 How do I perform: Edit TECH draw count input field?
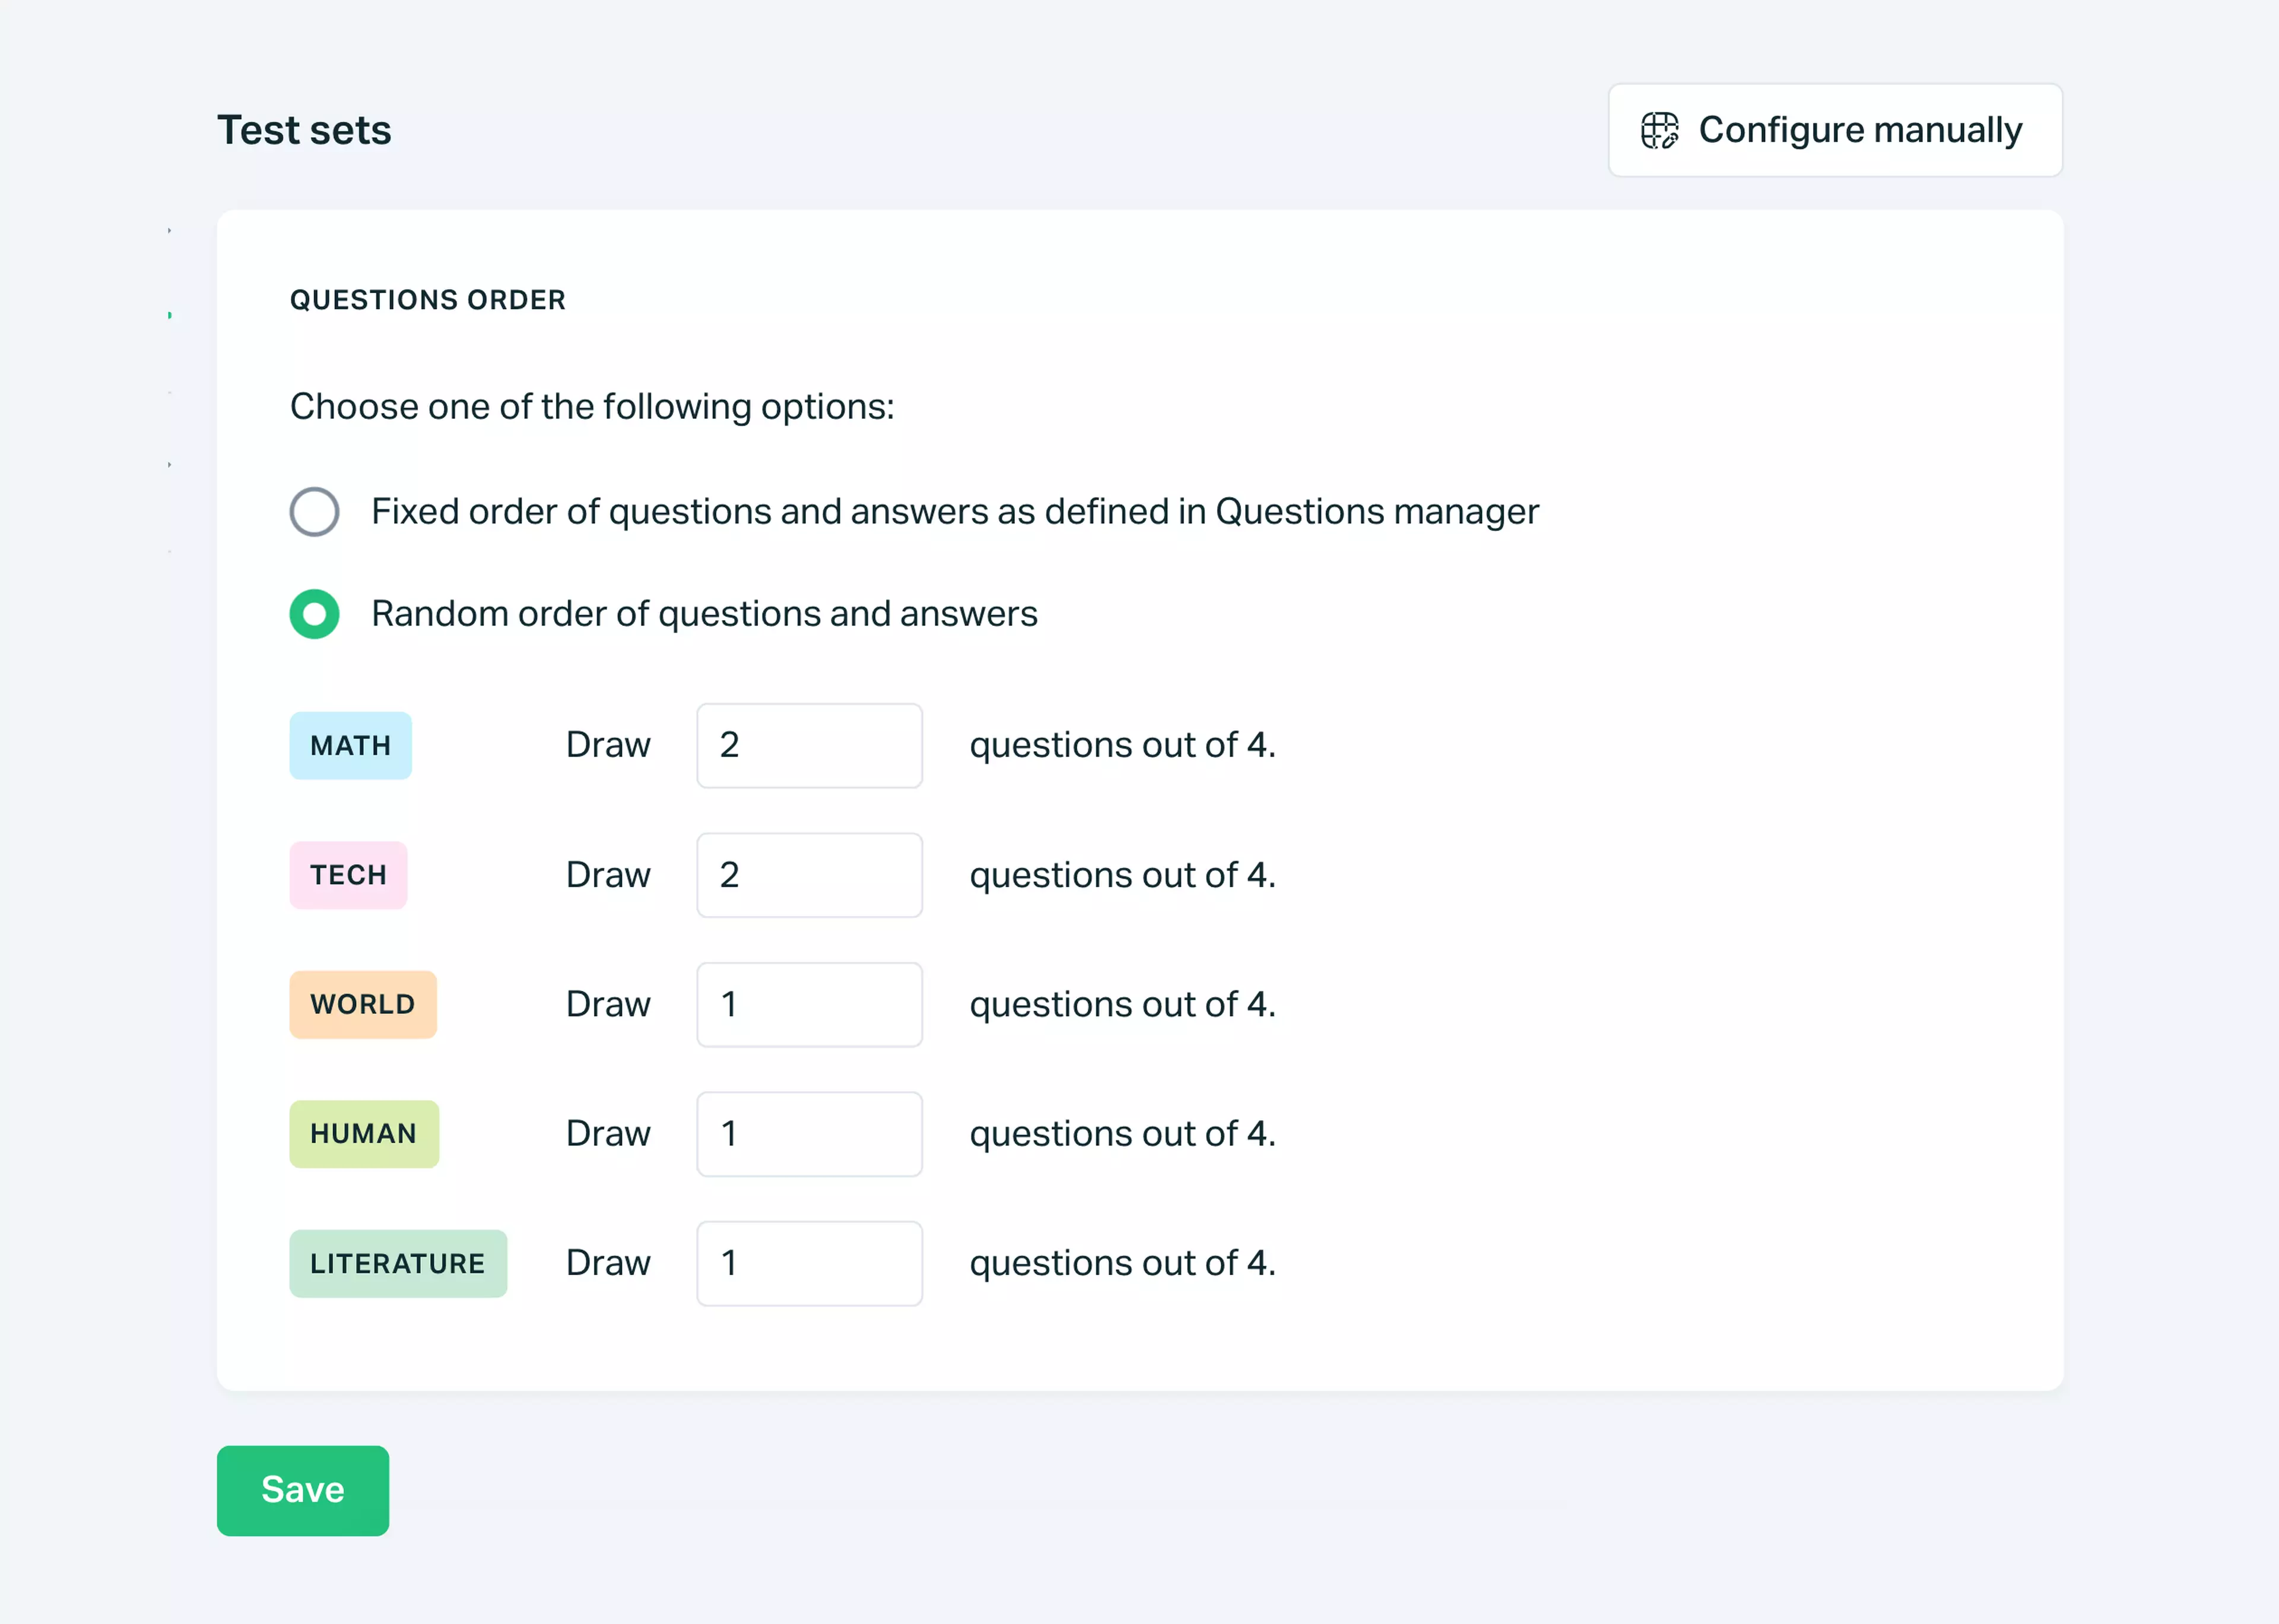click(812, 873)
